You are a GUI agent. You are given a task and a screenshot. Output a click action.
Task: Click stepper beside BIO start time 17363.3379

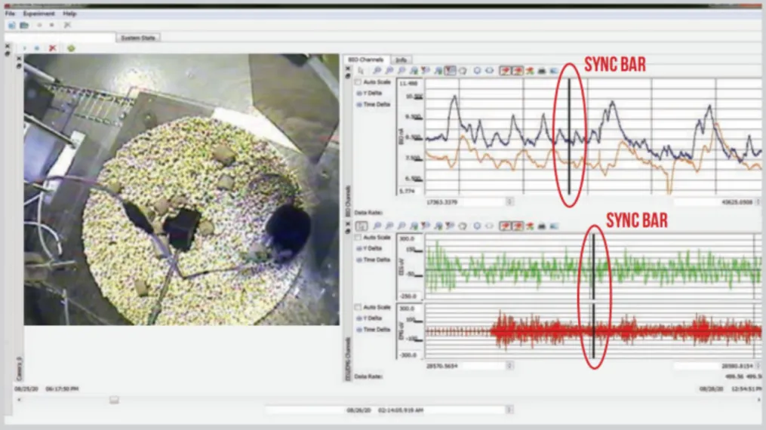[509, 201]
